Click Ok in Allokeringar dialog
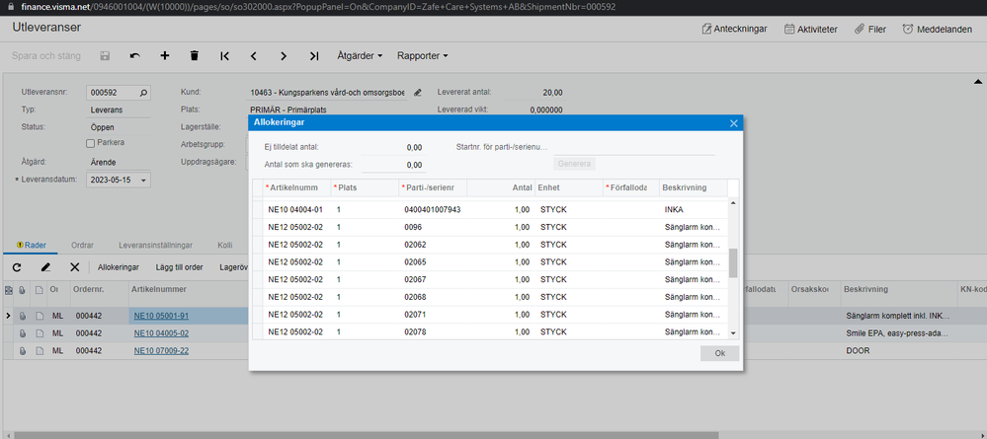This screenshot has width=987, height=439. 720,353
